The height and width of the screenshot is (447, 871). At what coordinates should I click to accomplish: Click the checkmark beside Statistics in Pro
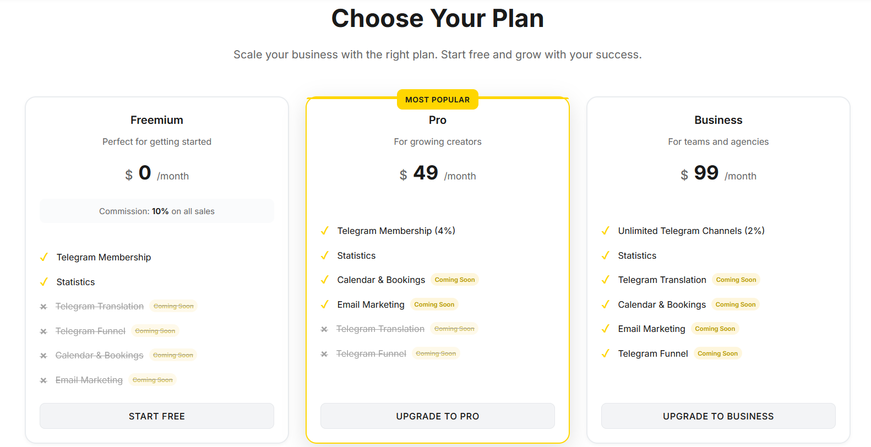(324, 255)
